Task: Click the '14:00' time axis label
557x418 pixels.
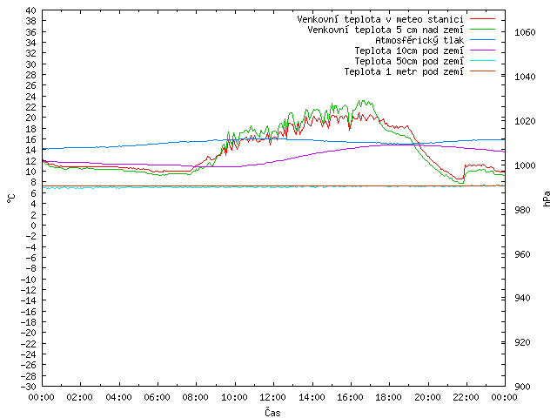Action: 312,397
